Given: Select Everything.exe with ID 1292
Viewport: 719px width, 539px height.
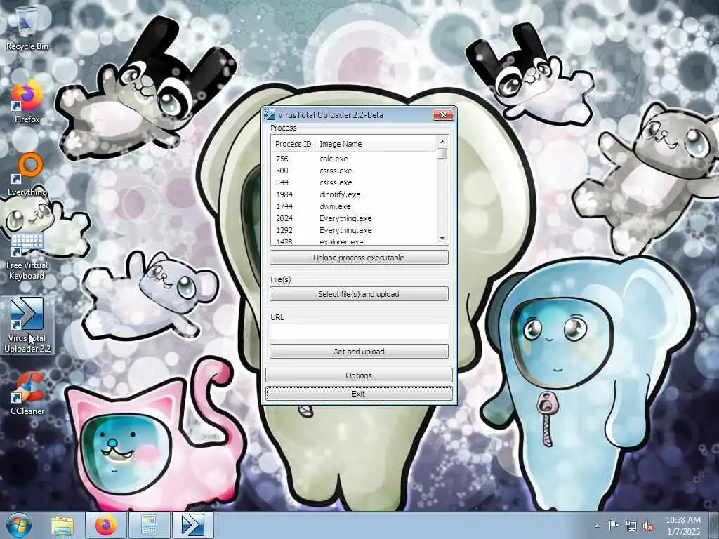Looking at the screenshot, I should (354, 230).
